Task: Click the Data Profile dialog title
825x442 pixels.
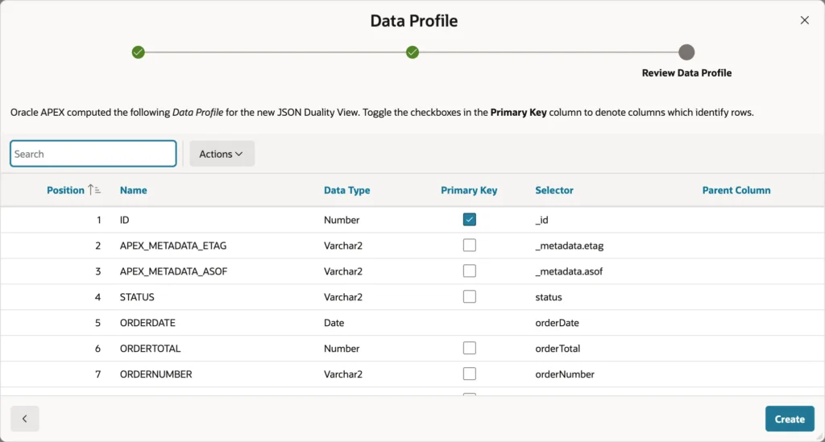Action: point(414,20)
